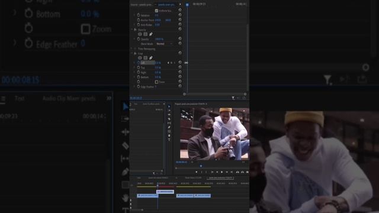Create ellipse mask under Opacity effect

coord(140,34)
